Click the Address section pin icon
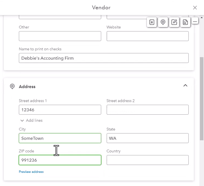 coord(12,86)
